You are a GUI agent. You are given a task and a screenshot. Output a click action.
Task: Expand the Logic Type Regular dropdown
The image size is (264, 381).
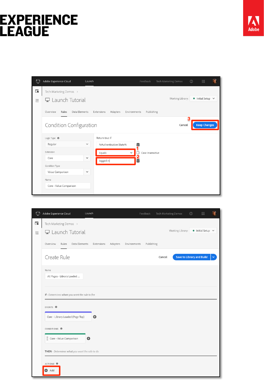[68, 144]
